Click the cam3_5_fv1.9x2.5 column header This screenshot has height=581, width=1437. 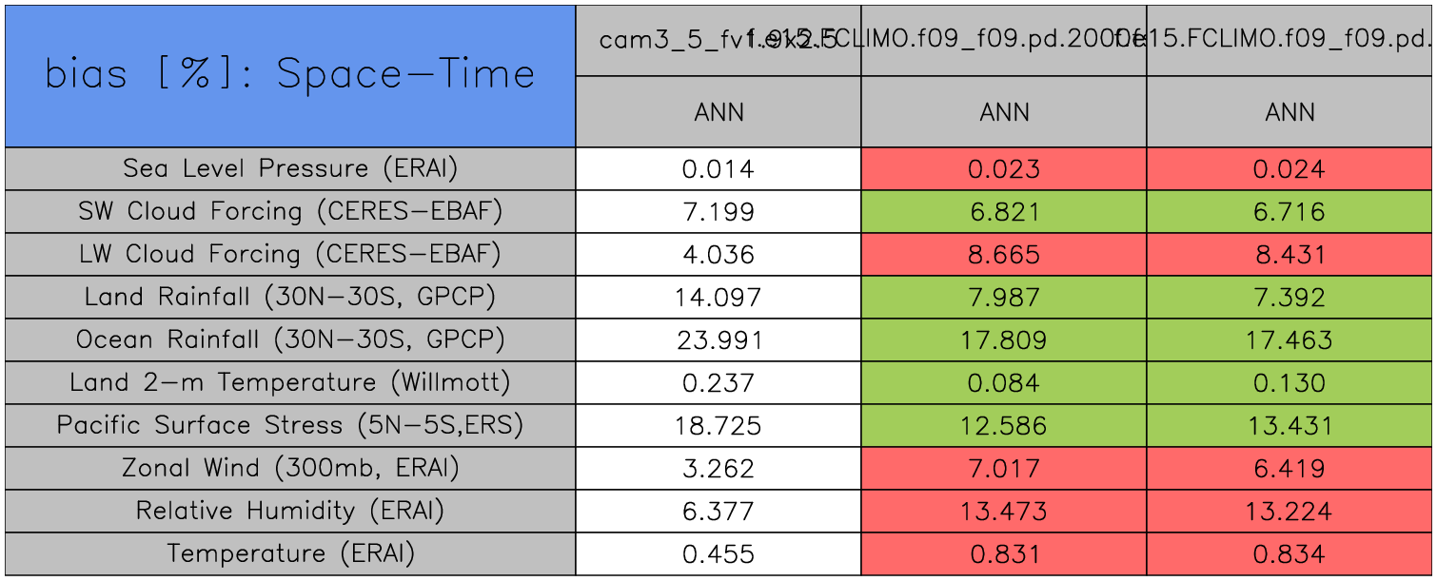[666, 41]
